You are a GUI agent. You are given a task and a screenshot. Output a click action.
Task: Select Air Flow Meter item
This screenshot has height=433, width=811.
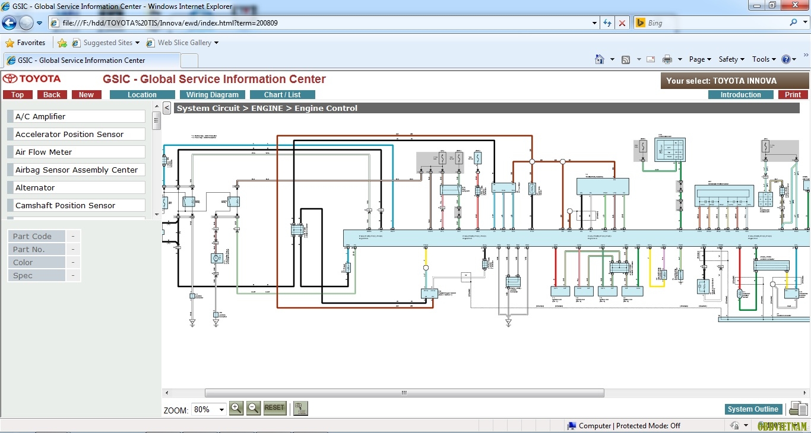coord(76,152)
